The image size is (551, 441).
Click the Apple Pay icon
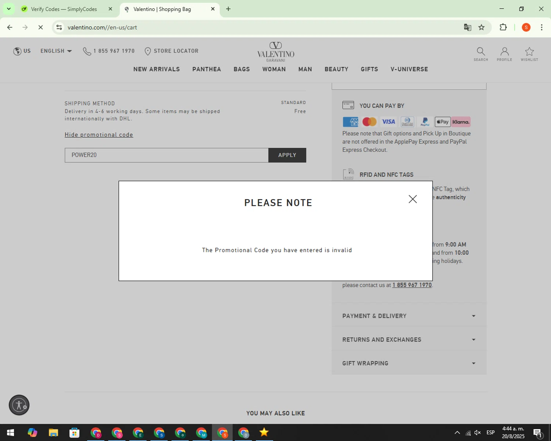(443, 122)
